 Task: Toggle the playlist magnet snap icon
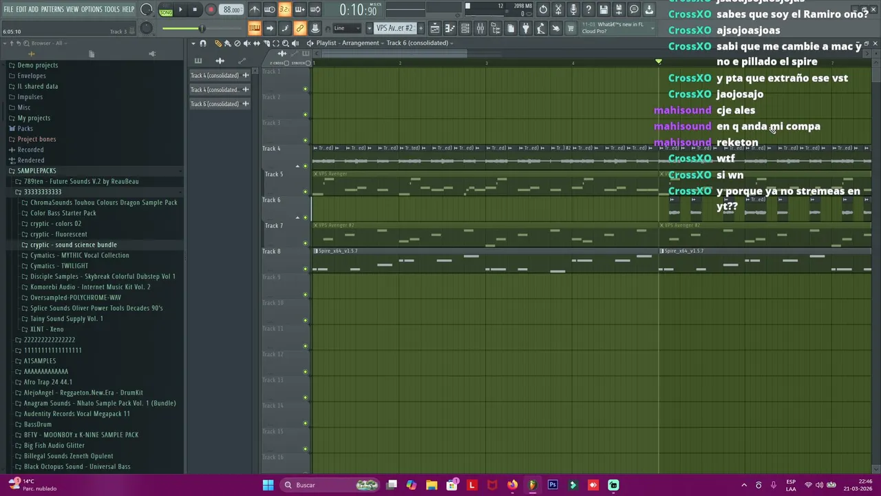tap(203, 43)
